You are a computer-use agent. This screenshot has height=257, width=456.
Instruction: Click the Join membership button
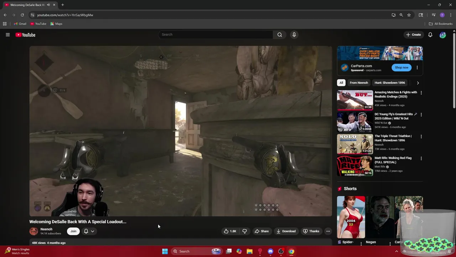[73, 231]
